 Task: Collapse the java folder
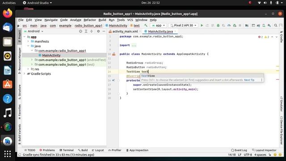[x=28, y=46]
